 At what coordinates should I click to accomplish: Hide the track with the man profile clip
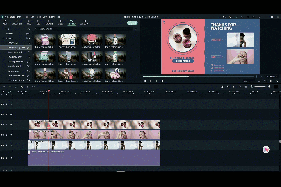click(x=11, y=145)
